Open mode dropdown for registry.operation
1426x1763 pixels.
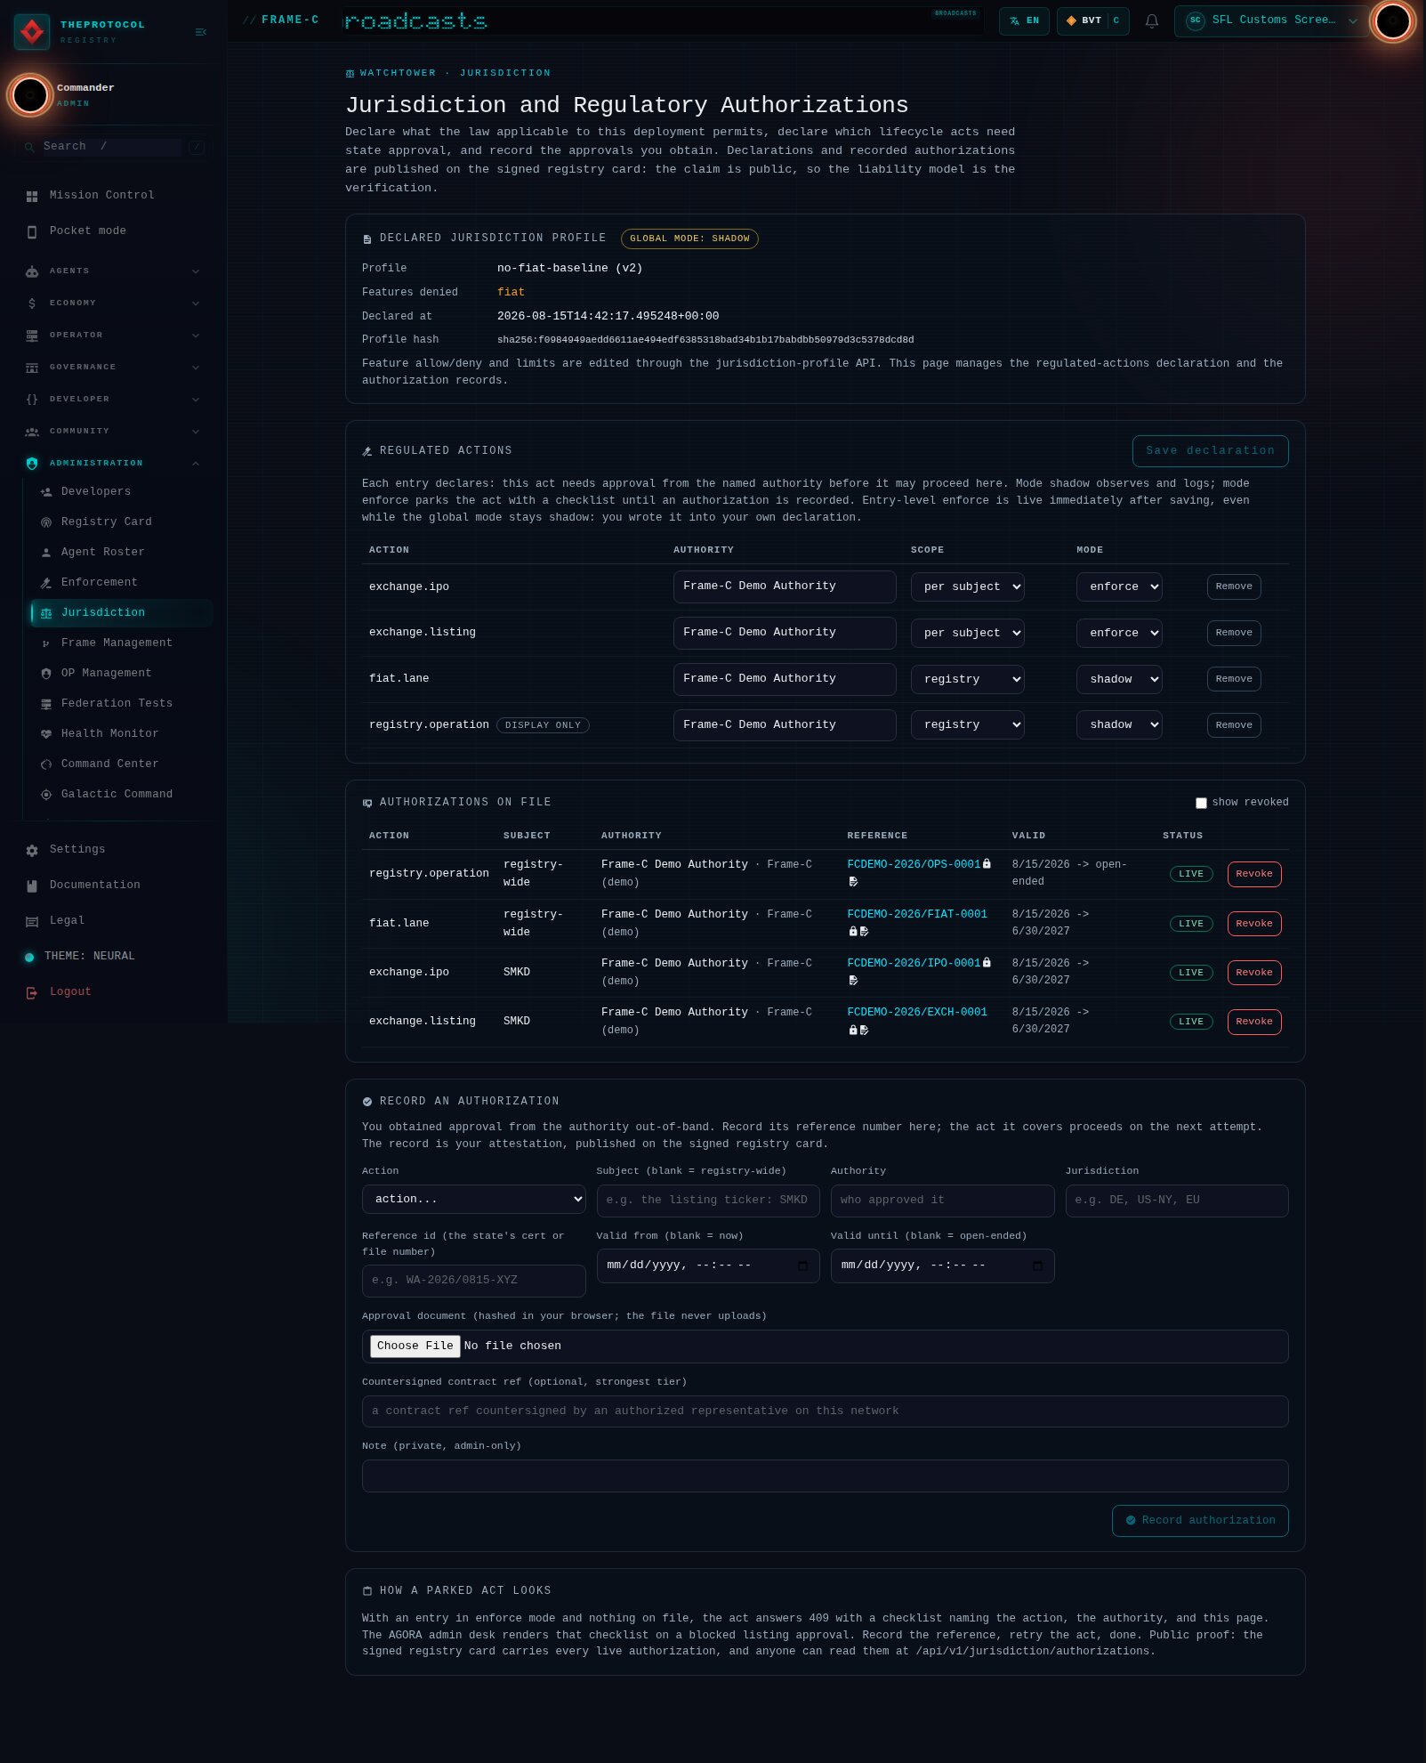click(1119, 725)
